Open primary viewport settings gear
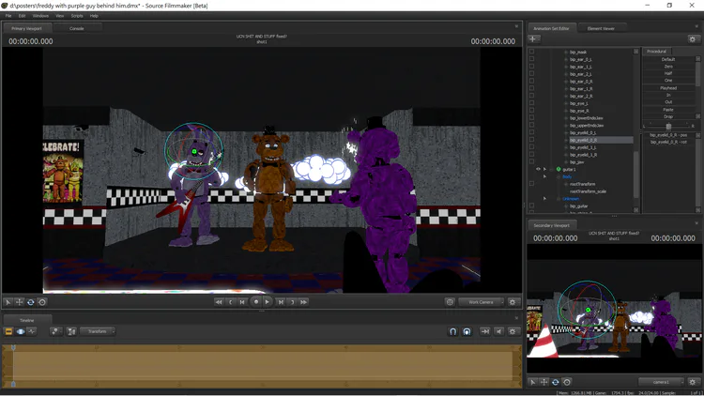 click(513, 302)
